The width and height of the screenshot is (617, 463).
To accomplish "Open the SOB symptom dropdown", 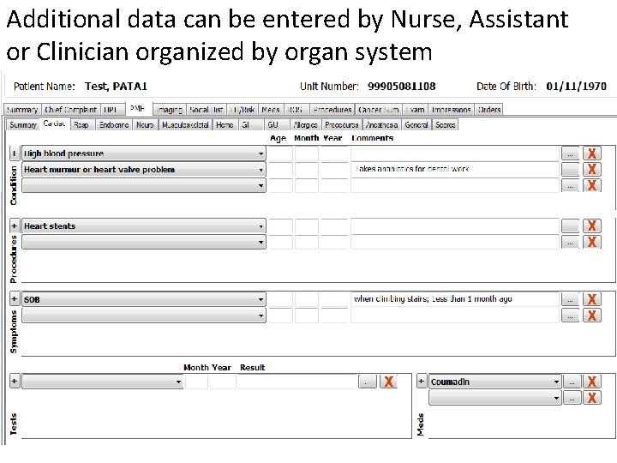I will (x=144, y=299).
